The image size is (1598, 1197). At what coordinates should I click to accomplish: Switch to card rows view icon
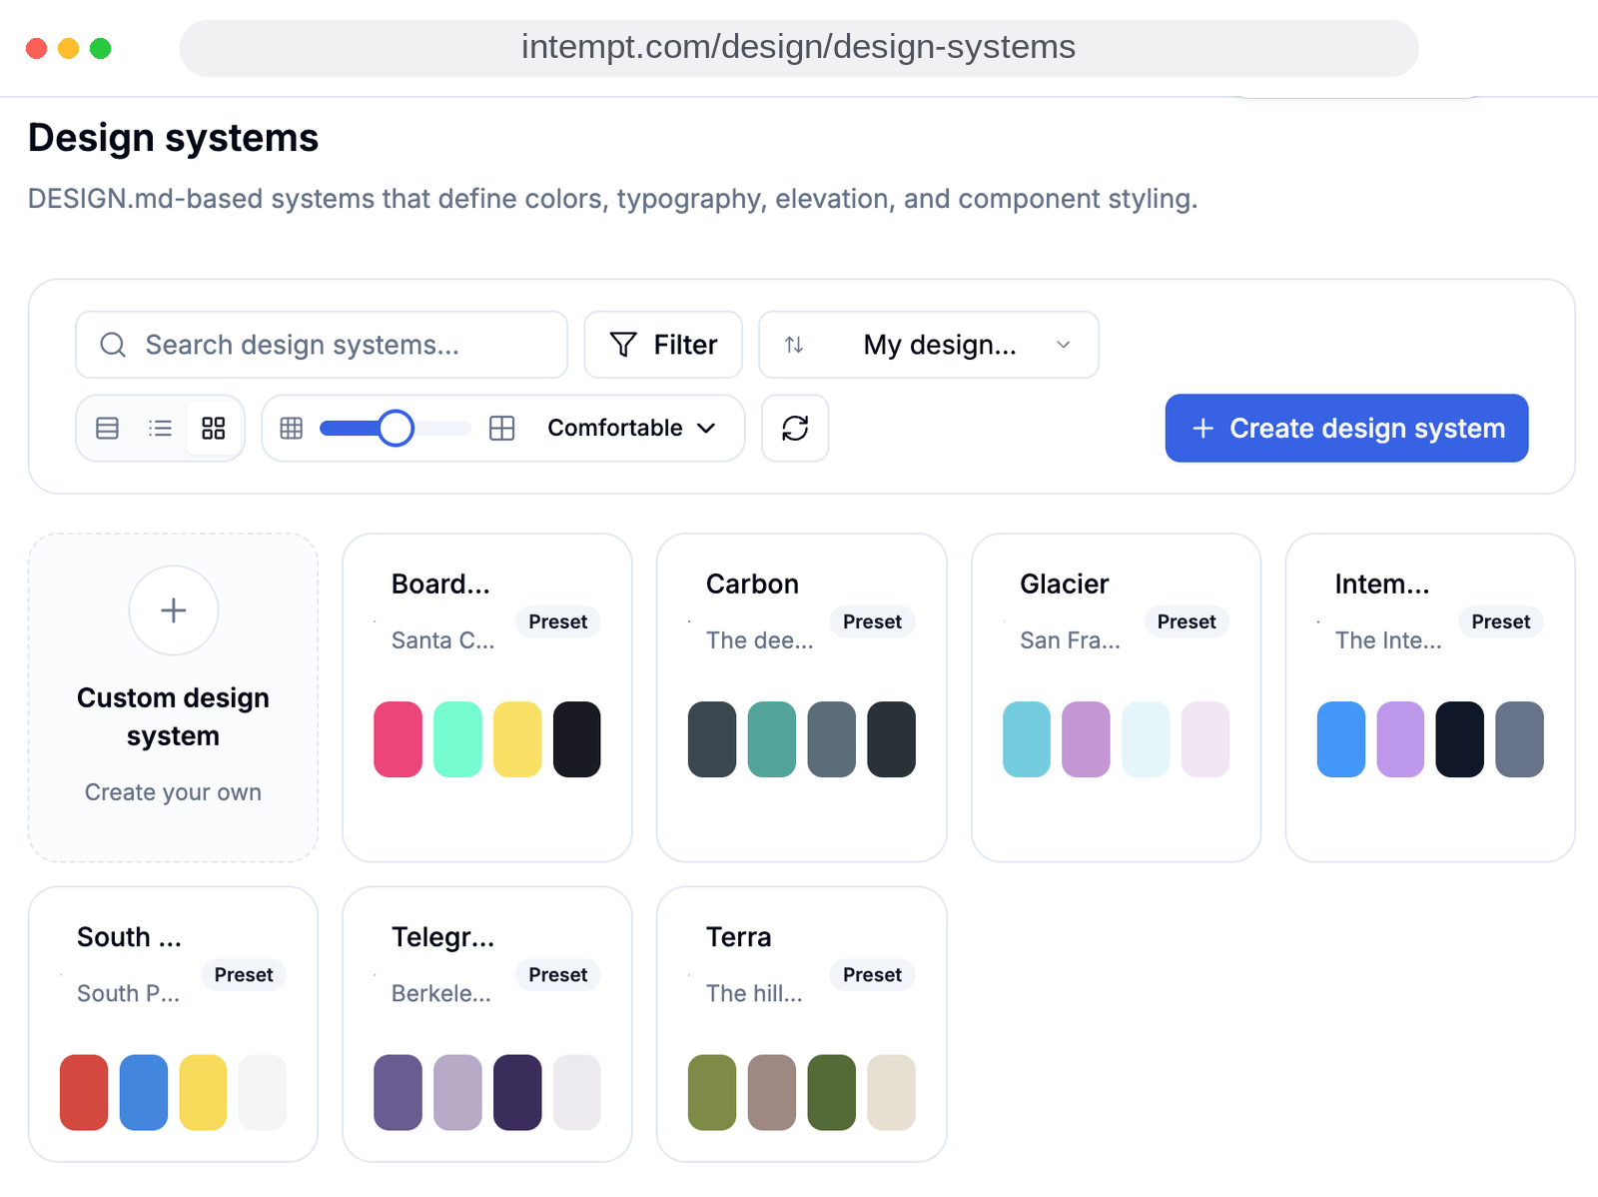point(107,429)
